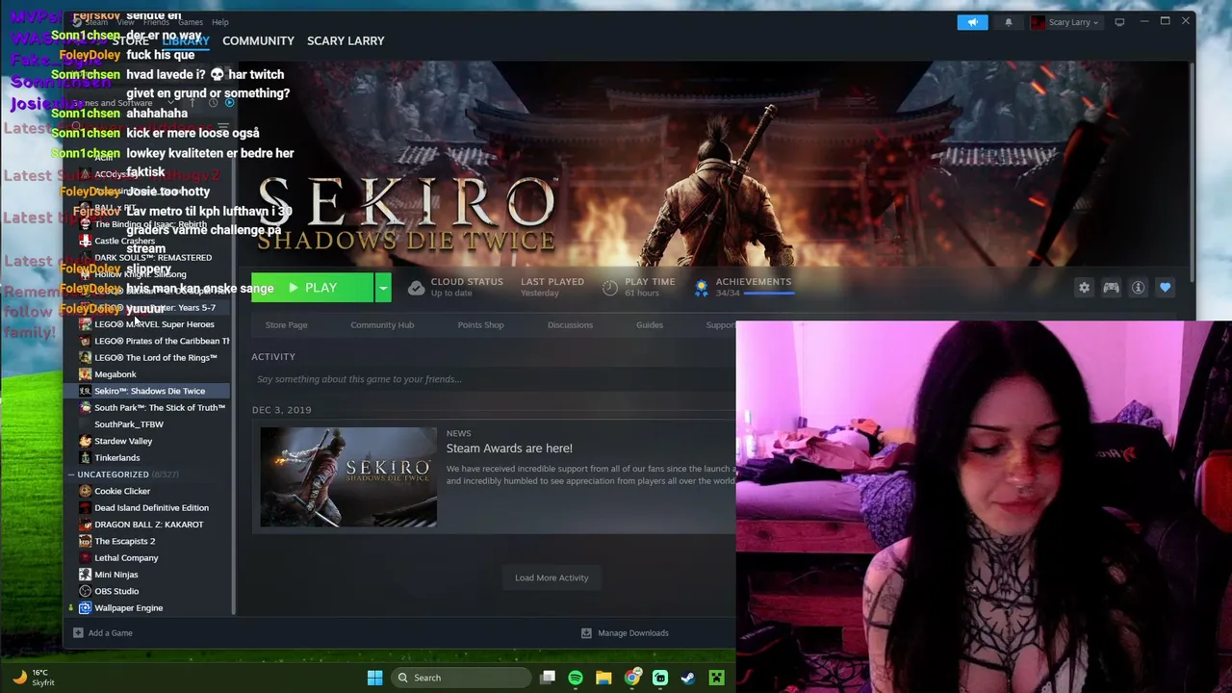Click the Achievements 34/34 label
The width and height of the screenshot is (1232, 693).
(x=754, y=287)
